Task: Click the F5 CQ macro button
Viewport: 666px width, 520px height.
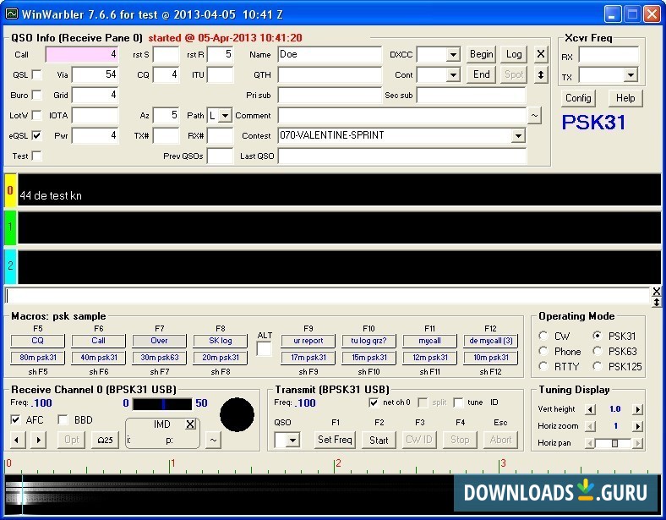Action: point(37,341)
